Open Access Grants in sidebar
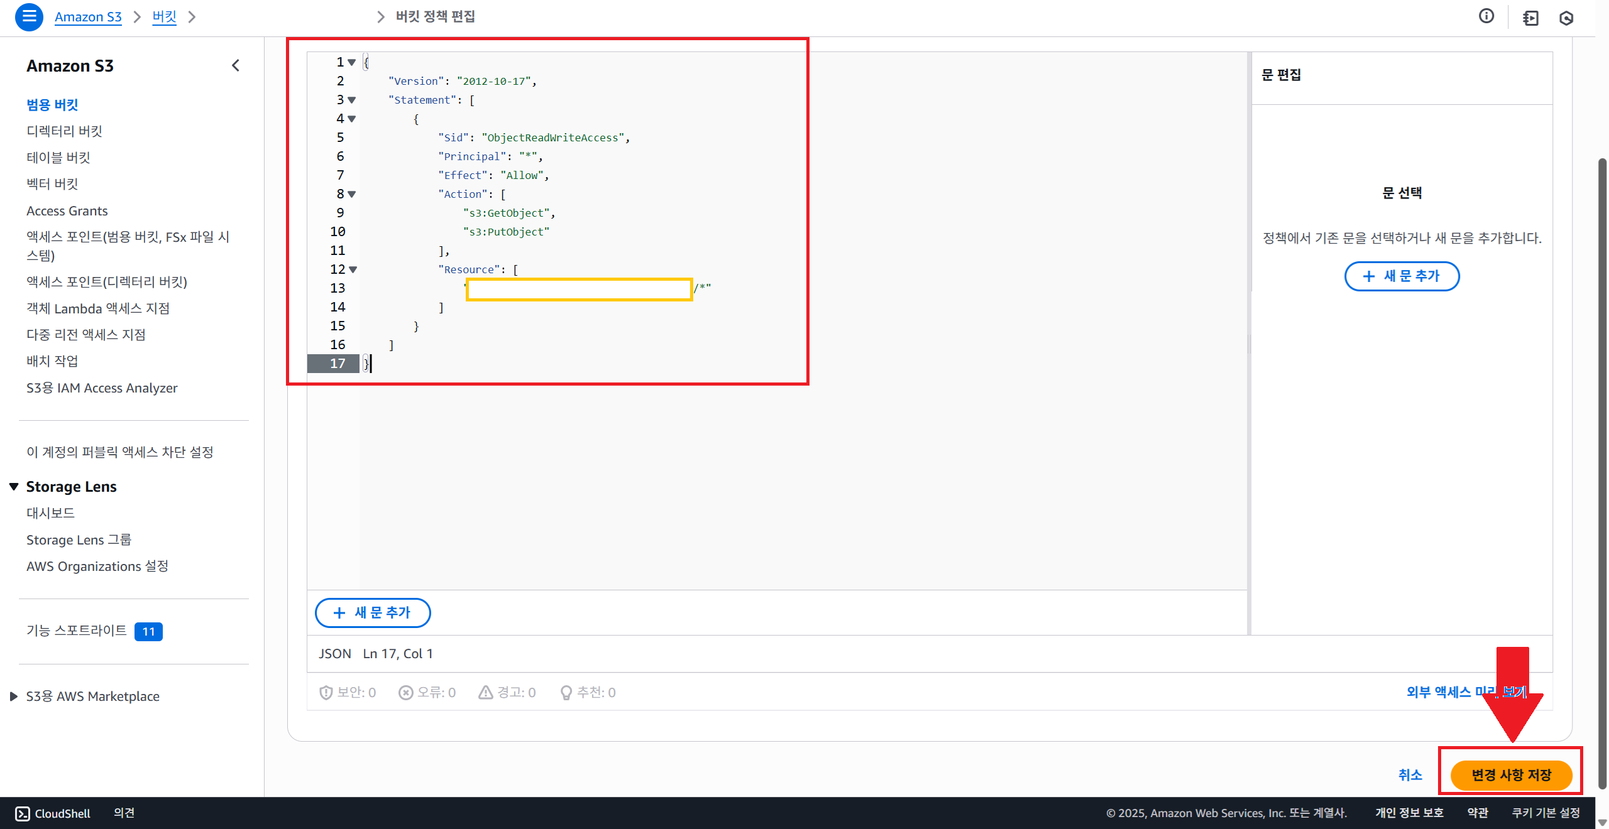The width and height of the screenshot is (1609, 829). coord(67,211)
